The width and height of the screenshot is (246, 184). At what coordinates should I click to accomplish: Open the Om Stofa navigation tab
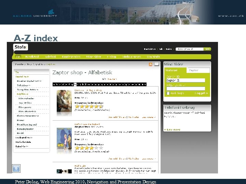coord(153,57)
